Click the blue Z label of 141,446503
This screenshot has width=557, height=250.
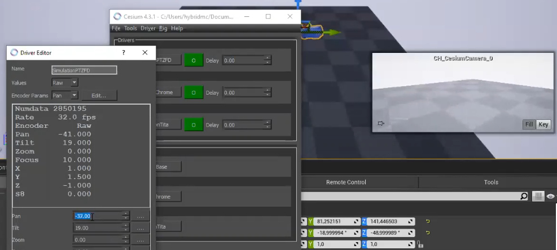coord(364,221)
